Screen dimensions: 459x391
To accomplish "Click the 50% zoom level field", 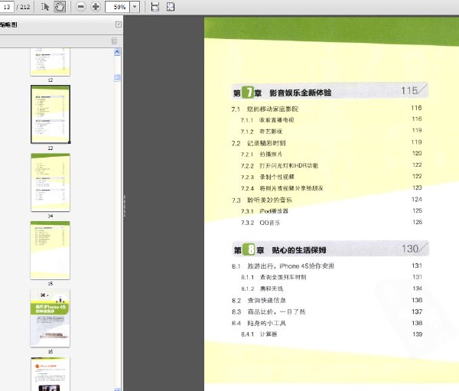I will [117, 6].
